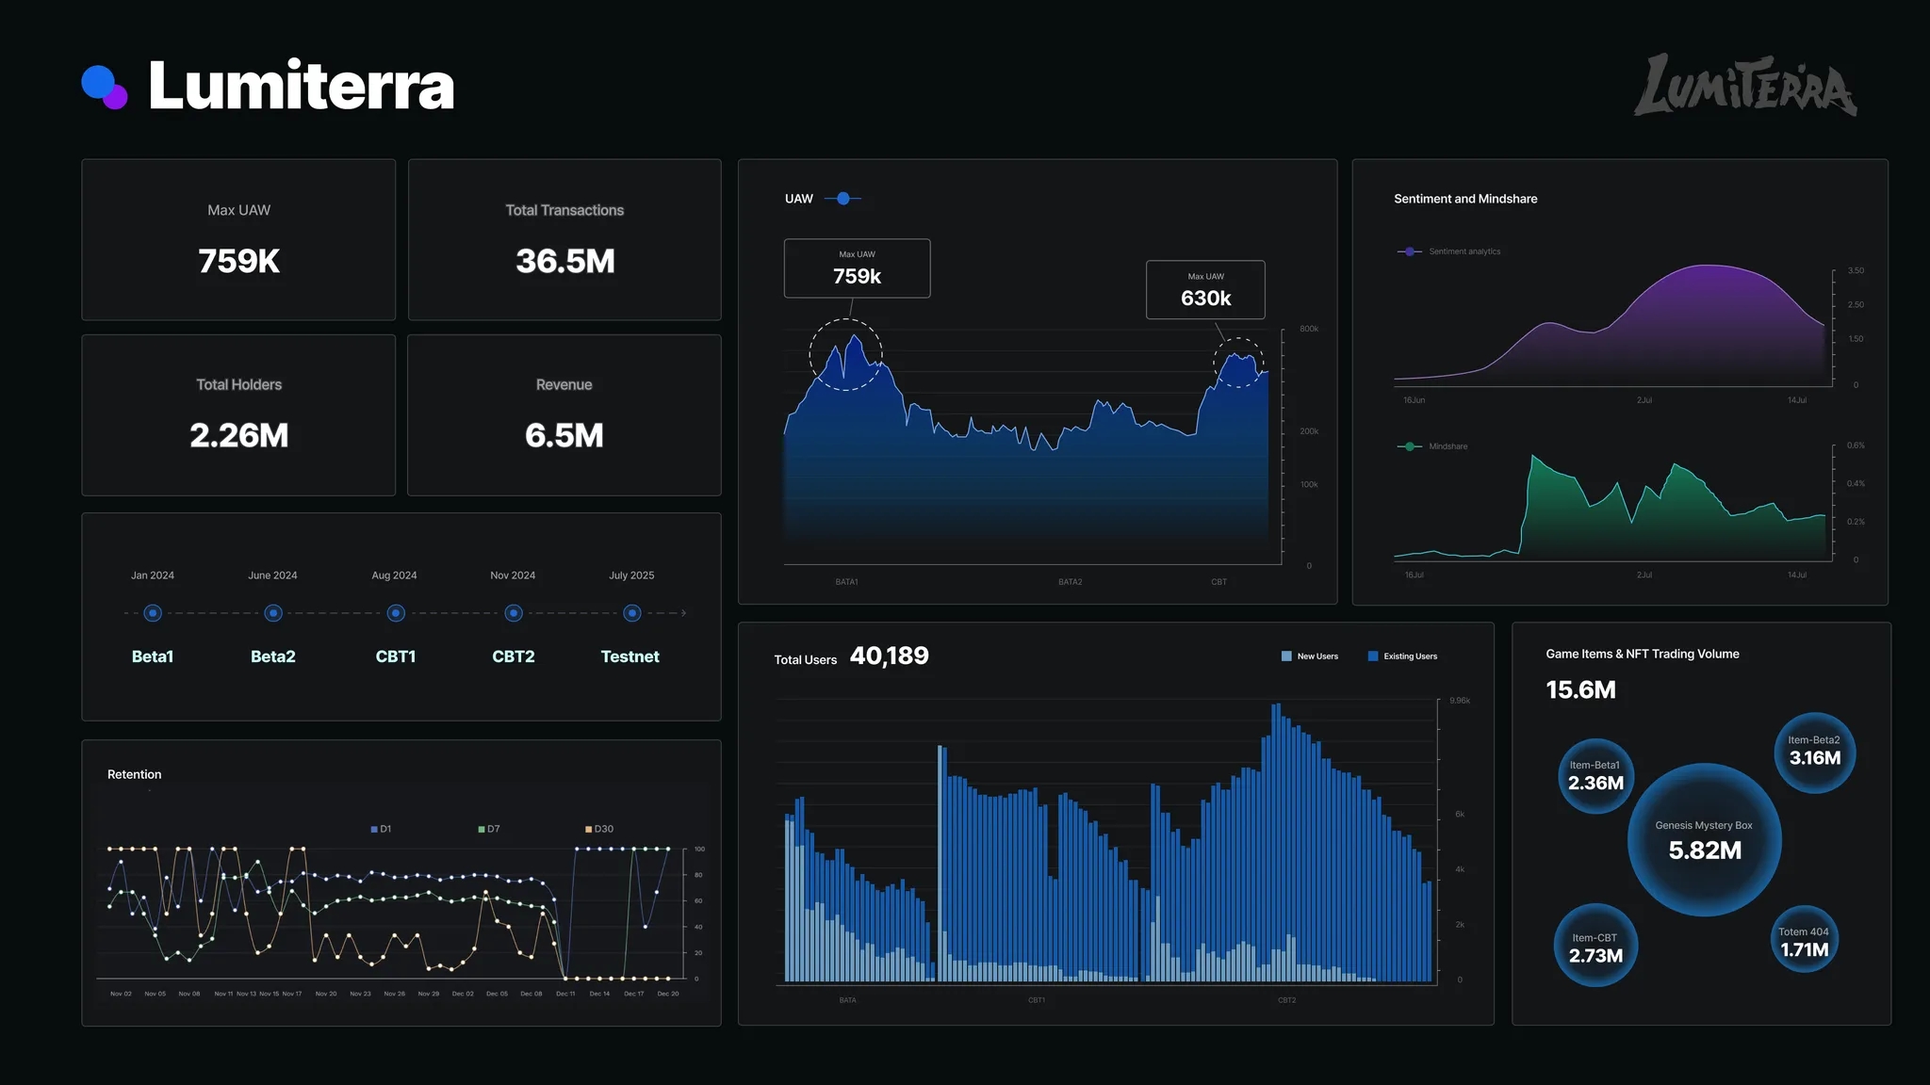Click the 0.6% mindshare axis value

[1856, 445]
